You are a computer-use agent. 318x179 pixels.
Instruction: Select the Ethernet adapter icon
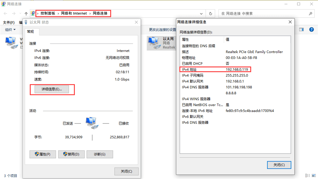(155, 43)
